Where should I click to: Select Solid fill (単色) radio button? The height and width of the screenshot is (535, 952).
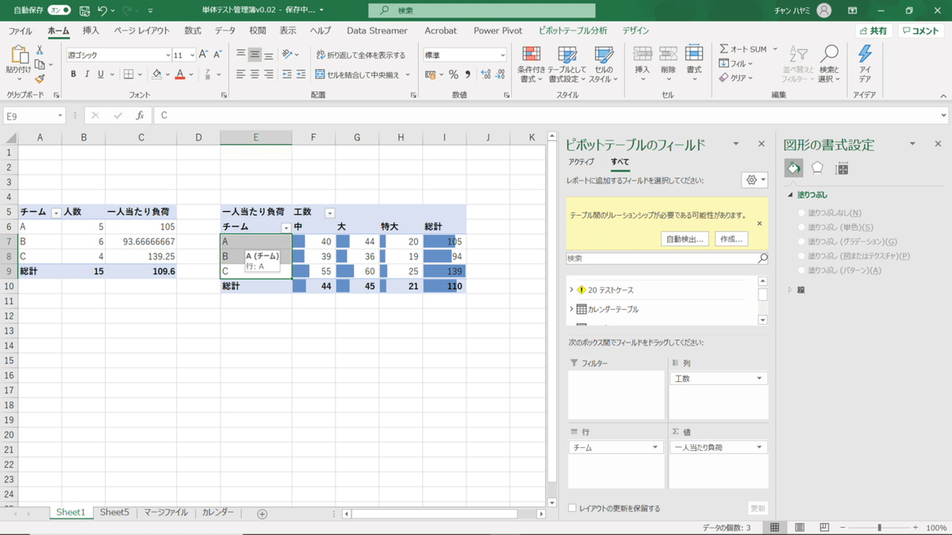coord(801,227)
